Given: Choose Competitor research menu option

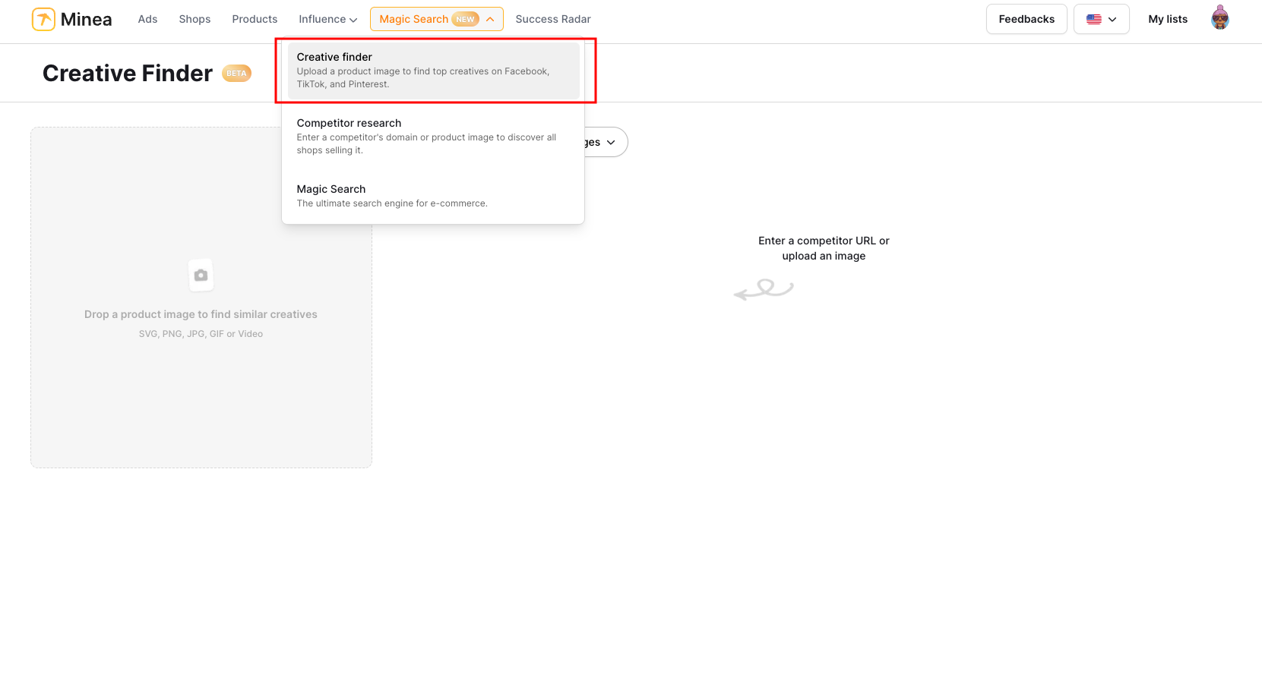Looking at the screenshot, I should [x=433, y=136].
